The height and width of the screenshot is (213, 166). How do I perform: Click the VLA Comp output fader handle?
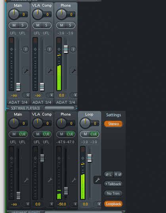tap(42, 158)
